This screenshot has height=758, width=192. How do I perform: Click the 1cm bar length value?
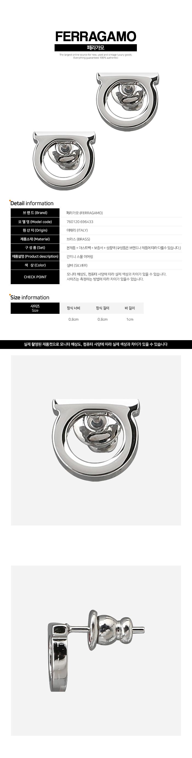pyautogui.click(x=130, y=319)
